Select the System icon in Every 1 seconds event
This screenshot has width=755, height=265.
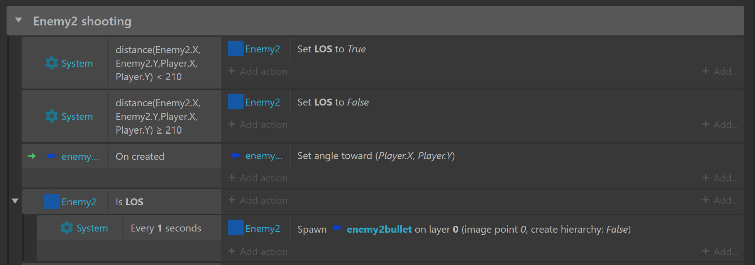pyautogui.click(x=67, y=228)
